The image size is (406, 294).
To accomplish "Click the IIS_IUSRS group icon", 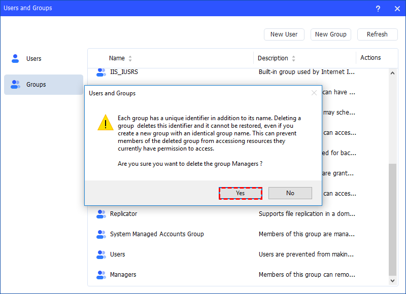I will 101,72.
